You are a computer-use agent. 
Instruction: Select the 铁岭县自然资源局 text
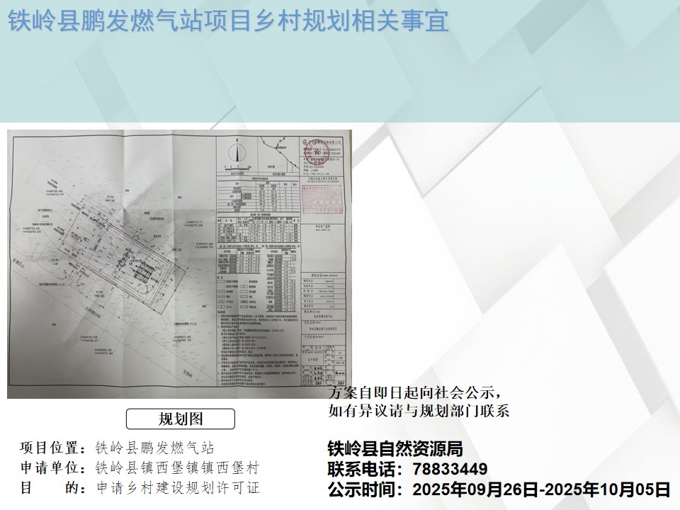[x=395, y=448]
